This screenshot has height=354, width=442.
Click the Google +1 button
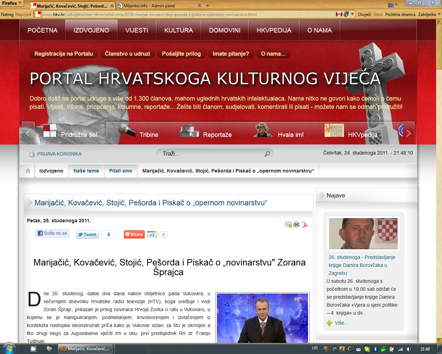(152, 234)
